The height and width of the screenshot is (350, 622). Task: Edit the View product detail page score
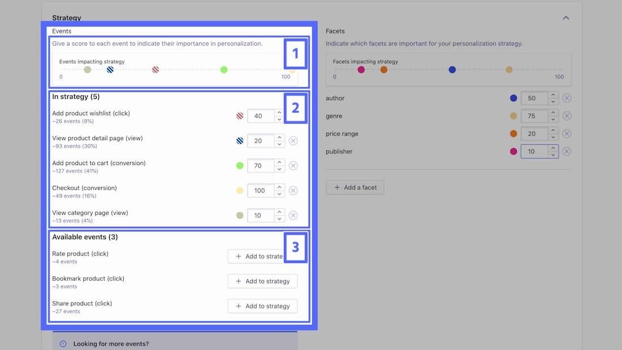click(x=260, y=141)
